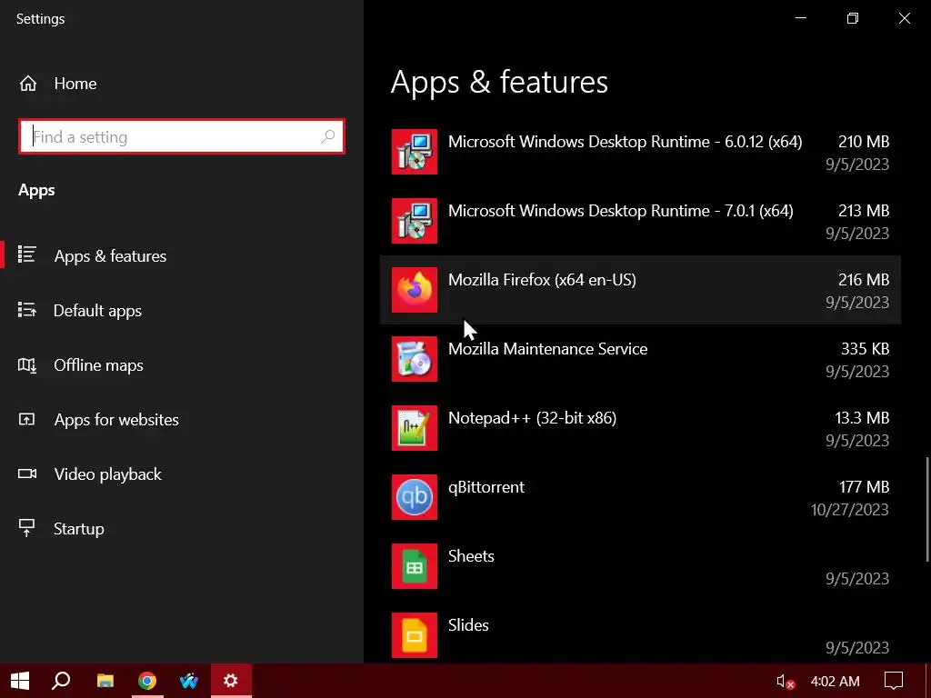The width and height of the screenshot is (931, 698).
Task: Click the 13.3 MB size value
Action: pyautogui.click(x=862, y=418)
